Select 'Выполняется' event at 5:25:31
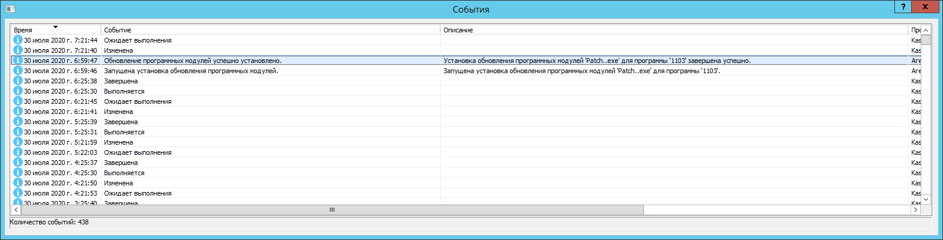The image size is (943, 240). point(124,132)
